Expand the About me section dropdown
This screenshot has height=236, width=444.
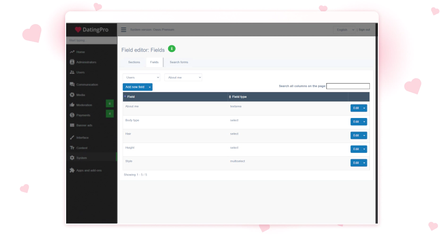pos(183,77)
